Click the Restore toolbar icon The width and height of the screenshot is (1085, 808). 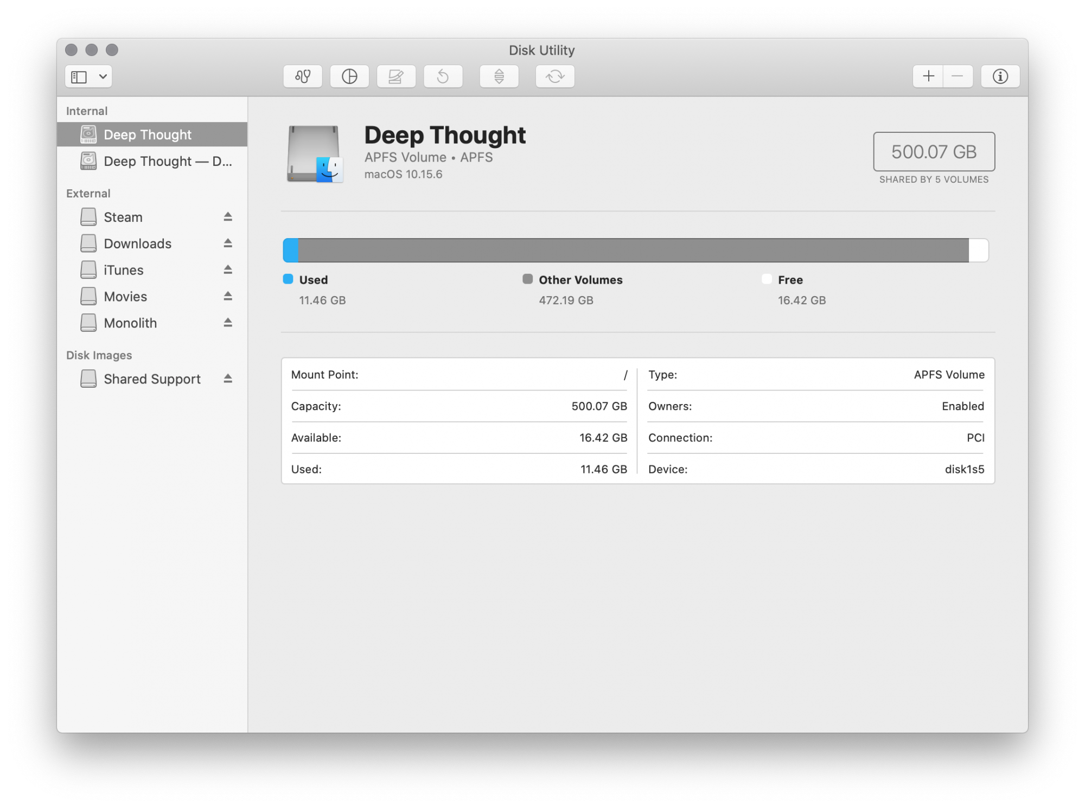coord(443,76)
